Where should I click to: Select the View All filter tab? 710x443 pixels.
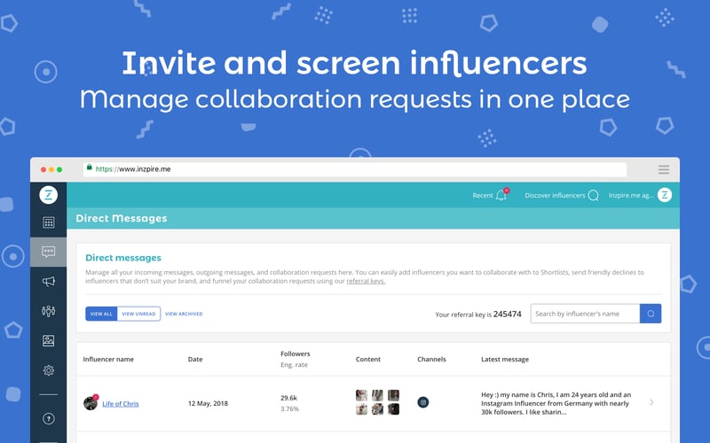click(101, 314)
